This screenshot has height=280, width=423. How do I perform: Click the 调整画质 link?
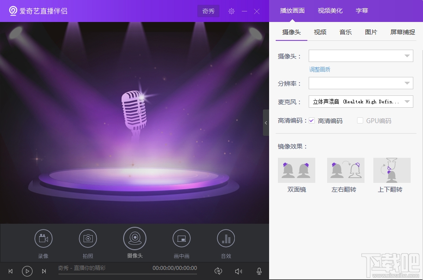coord(320,69)
